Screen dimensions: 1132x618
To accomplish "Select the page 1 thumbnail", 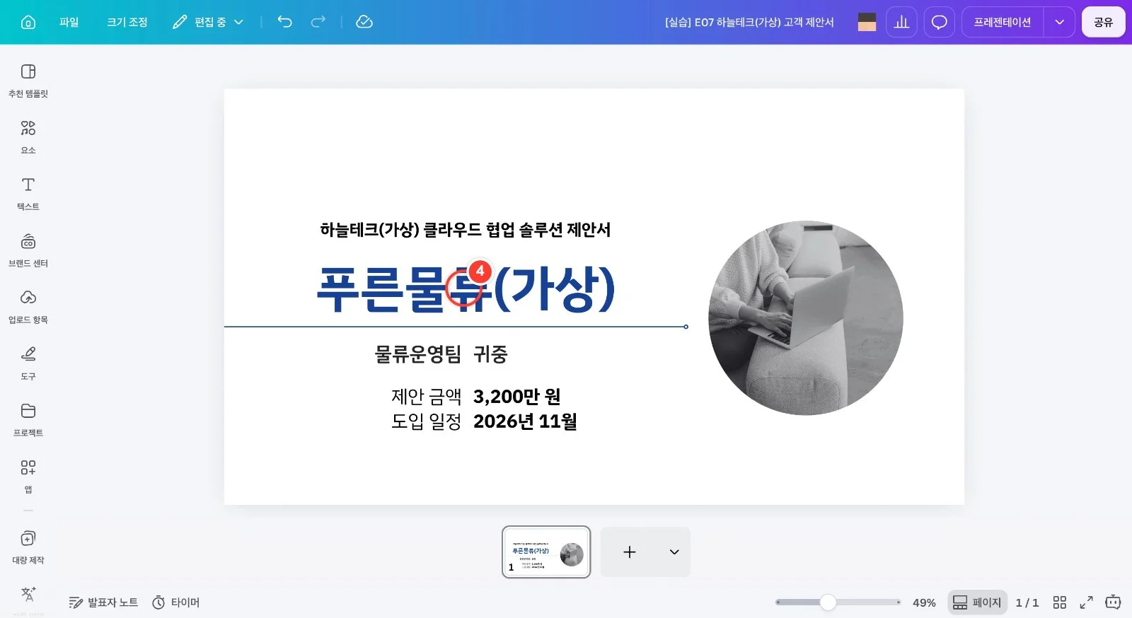I will pyautogui.click(x=546, y=552).
